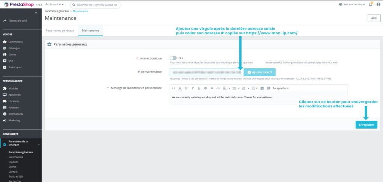Click in the maintenance message text area
The height and width of the screenshot is (182, 383).
pyautogui.click(x=258, y=97)
